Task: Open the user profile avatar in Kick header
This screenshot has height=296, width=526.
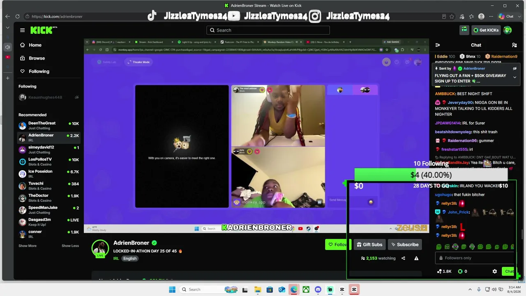Action: pyautogui.click(x=508, y=30)
